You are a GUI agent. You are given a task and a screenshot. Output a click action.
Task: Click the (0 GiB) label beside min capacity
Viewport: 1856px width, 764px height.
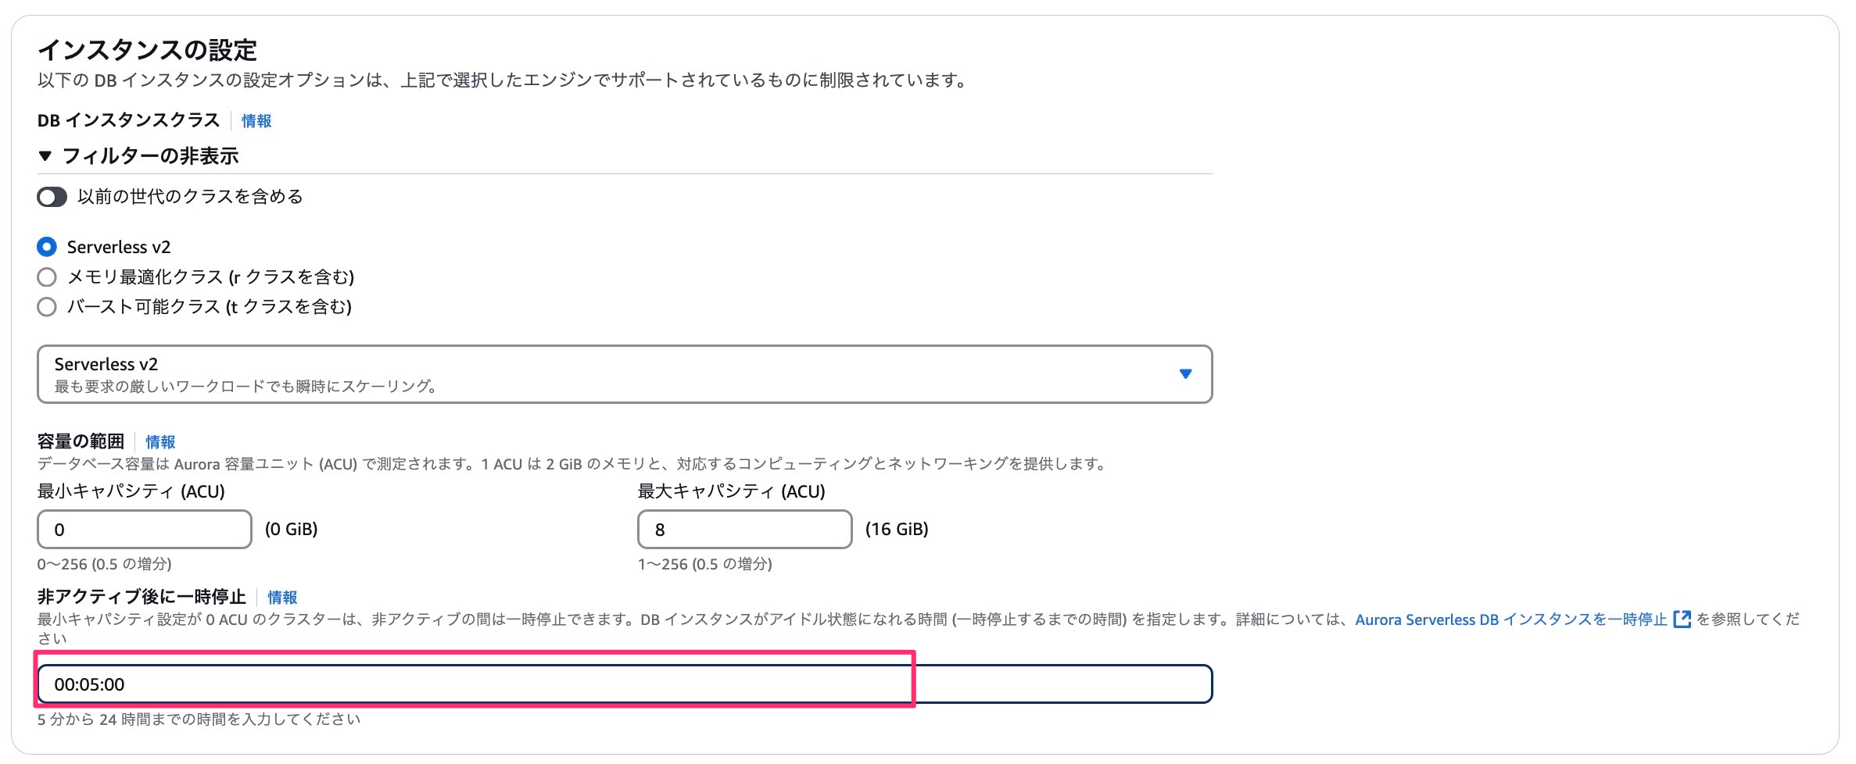(x=291, y=530)
